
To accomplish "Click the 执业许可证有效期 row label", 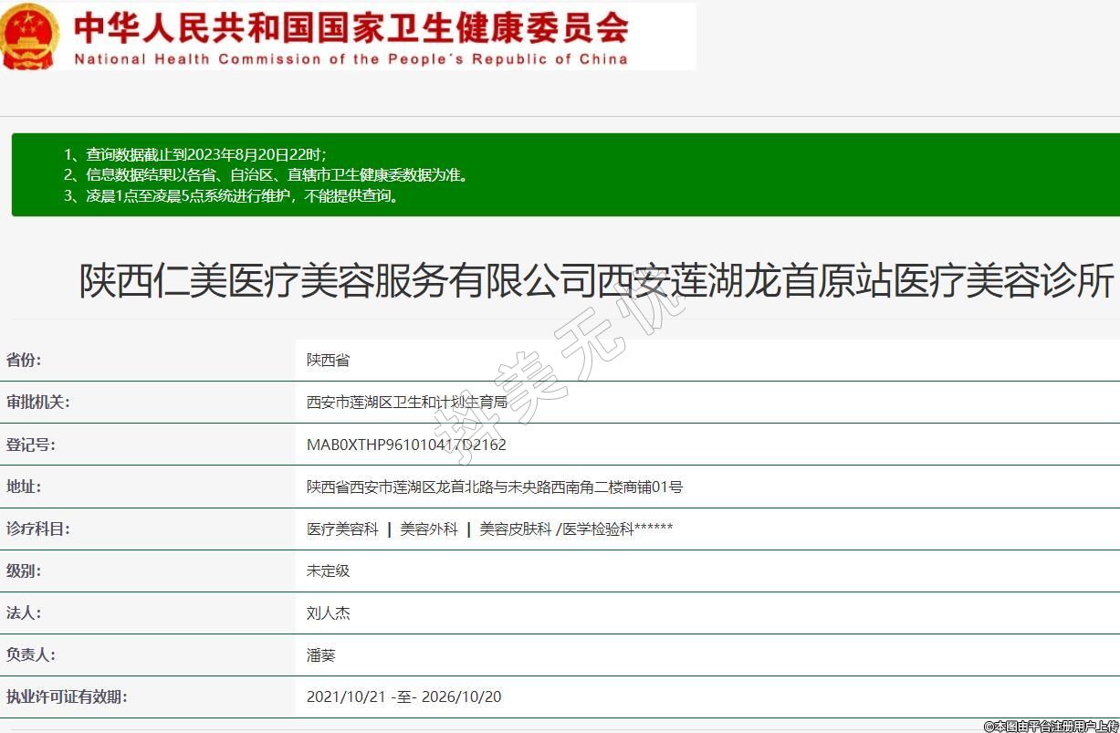I will click(67, 696).
